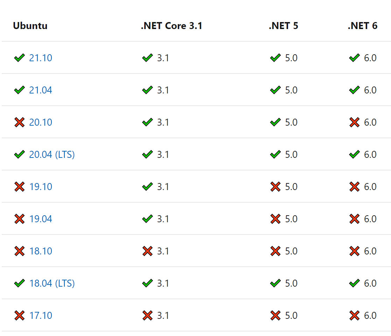Click the .NET Core 3.1 column header
This screenshot has height=336, width=391.
tap(172, 26)
